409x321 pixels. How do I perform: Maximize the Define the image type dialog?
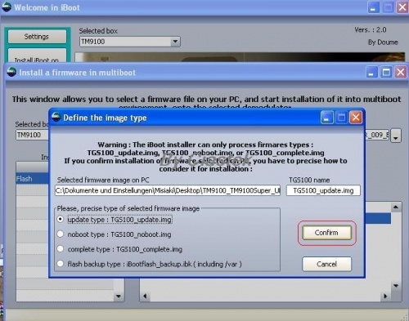click(341, 118)
